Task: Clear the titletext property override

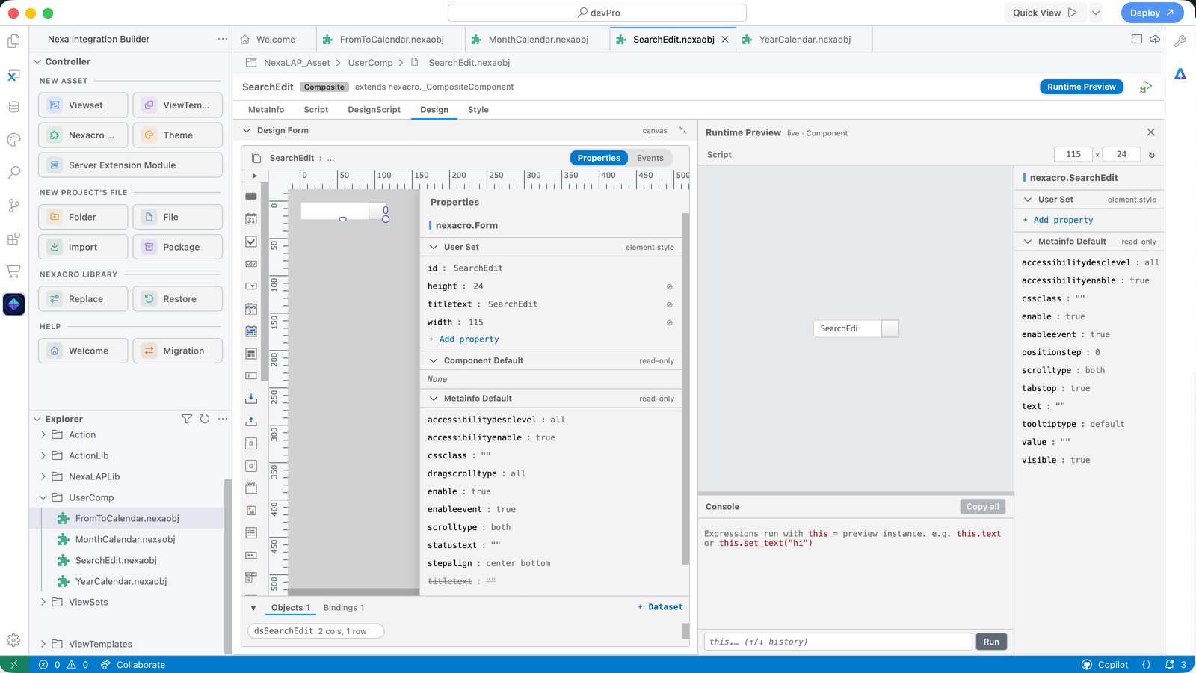Action: point(669,304)
